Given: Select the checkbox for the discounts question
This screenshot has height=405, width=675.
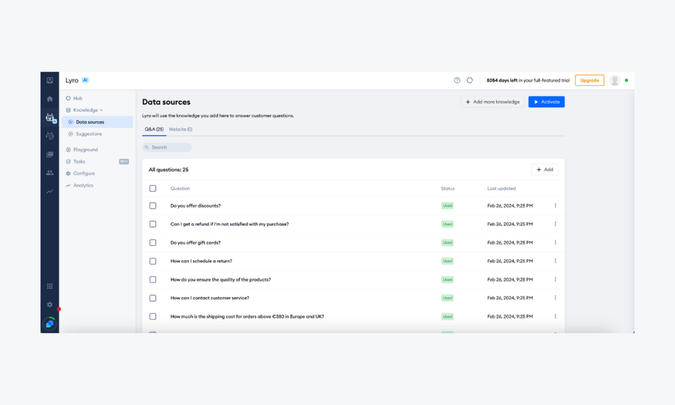Looking at the screenshot, I should click(152, 205).
